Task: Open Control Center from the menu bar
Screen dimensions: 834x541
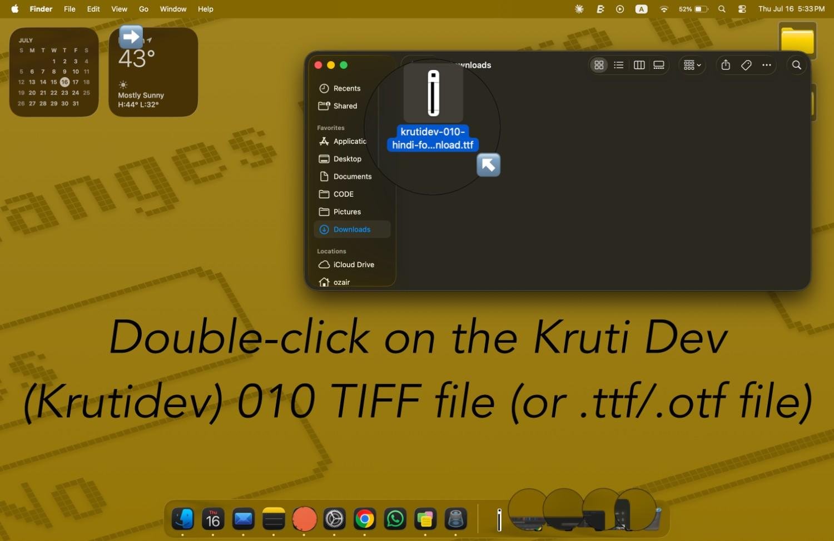Action: tap(742, 9)
